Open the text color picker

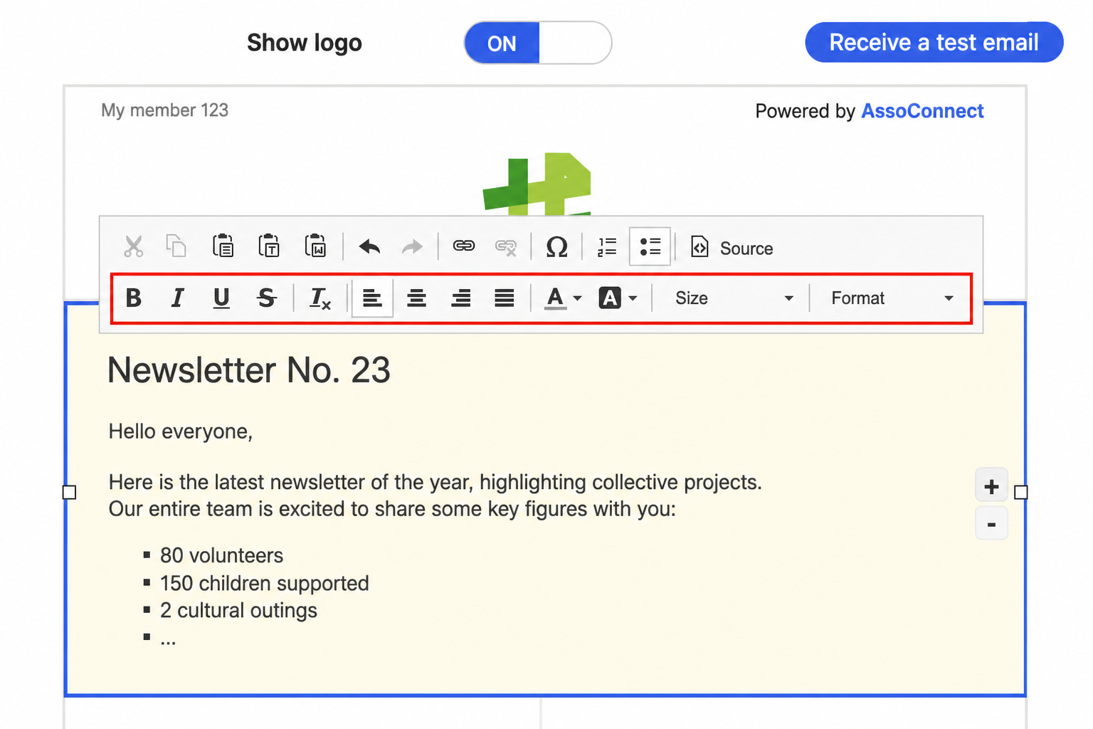point(563,298)
